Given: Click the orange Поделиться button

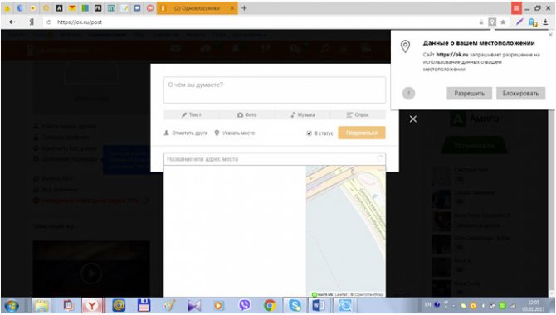Looking at the screenshot, I should coord(361,133).
